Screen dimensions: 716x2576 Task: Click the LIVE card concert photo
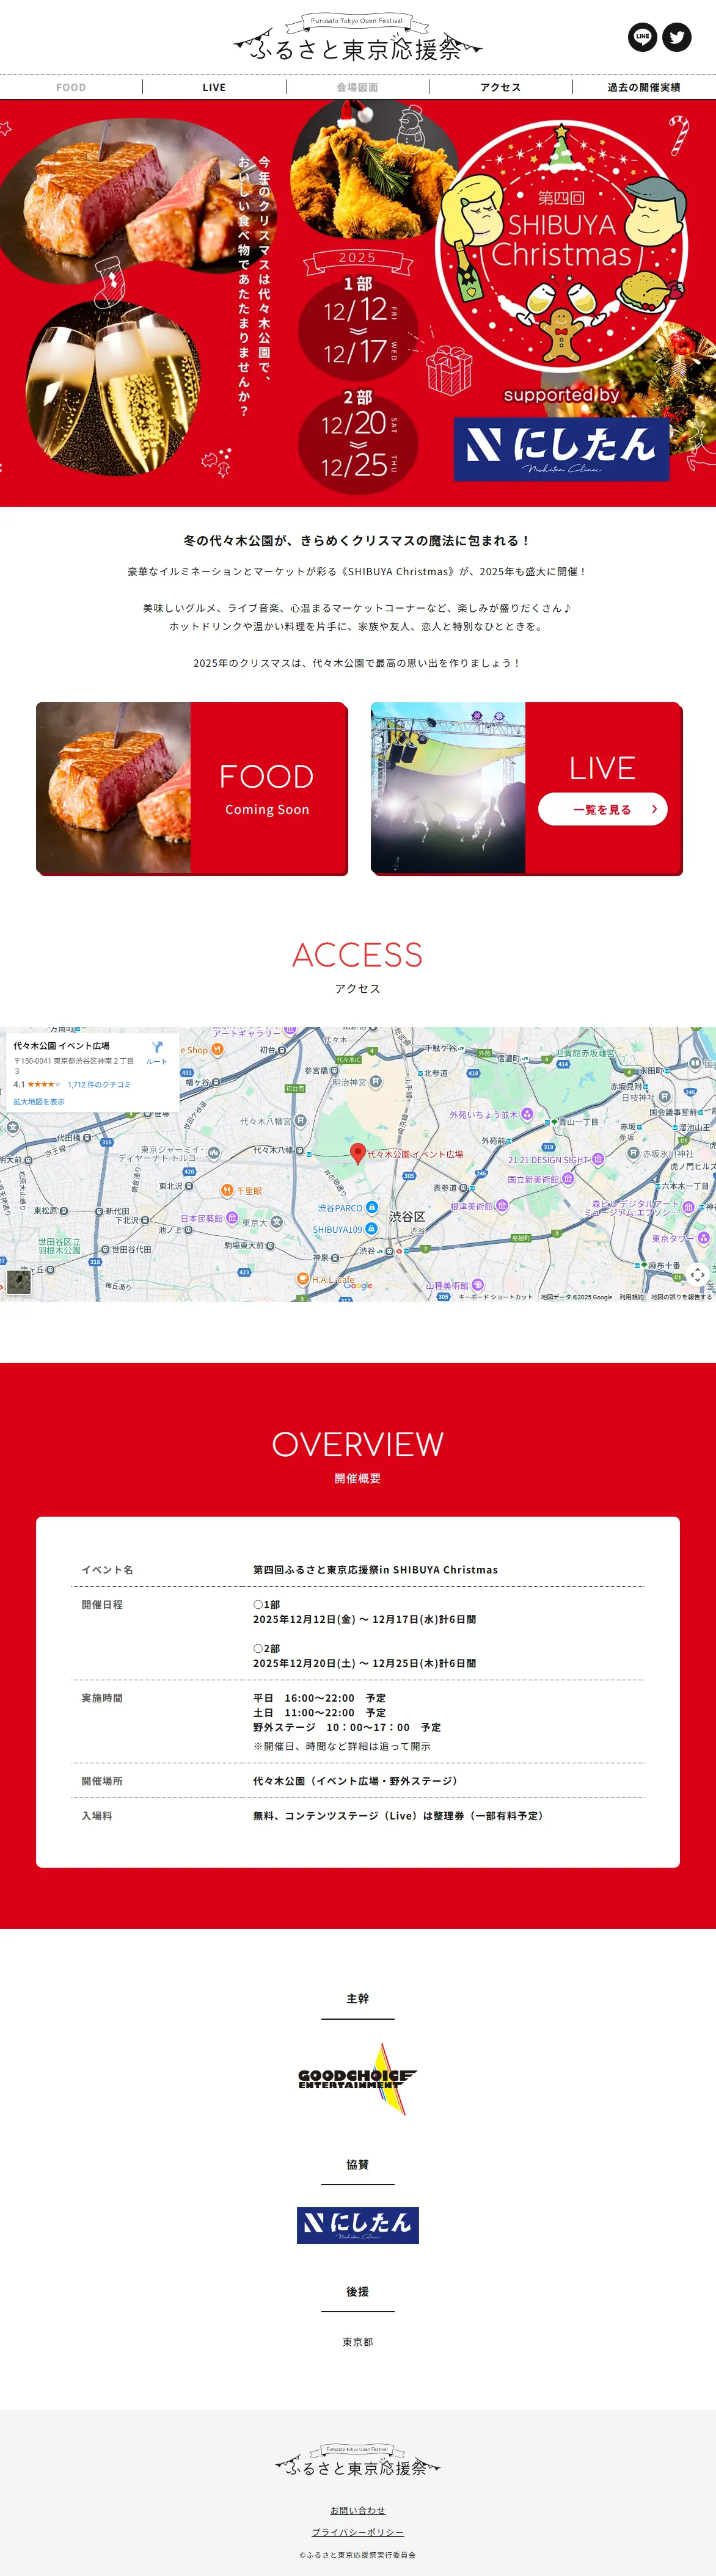448,788
